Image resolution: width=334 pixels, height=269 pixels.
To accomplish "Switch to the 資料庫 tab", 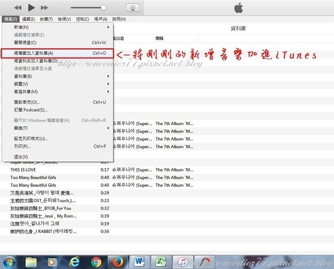I will [x=238, y=28].
